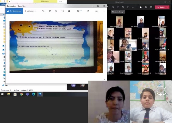Toggle camera in Teams meeting
Screen dimensions: 172x123
[x=141, y=7]
